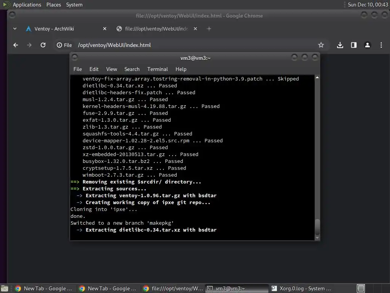The width and height of the screenshot is (390, 293).
Task: Click the 'Removing existing $srcdir/ directory...' line
Action: click(x=142, y=182)
